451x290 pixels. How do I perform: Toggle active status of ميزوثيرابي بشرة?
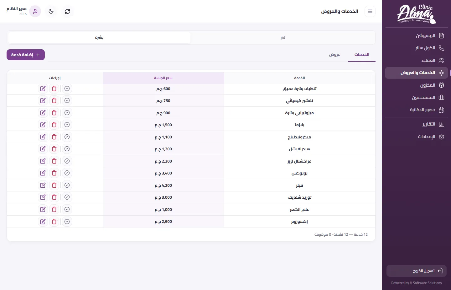[67, 113]
